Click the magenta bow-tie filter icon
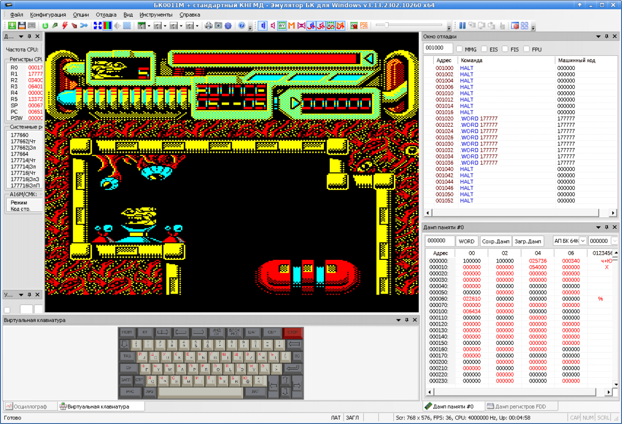The image size is (622, 424). pyautogui.click(x=302, y=25)
